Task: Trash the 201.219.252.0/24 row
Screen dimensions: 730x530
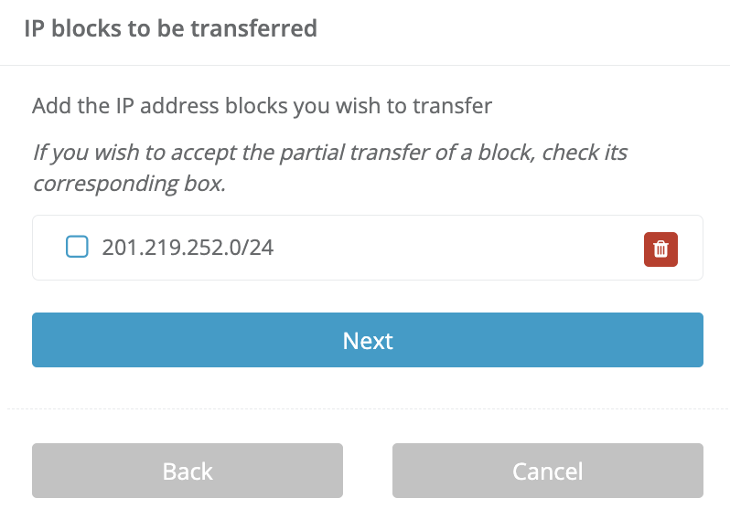Action: pyautogui.click(x=660, y=249)
